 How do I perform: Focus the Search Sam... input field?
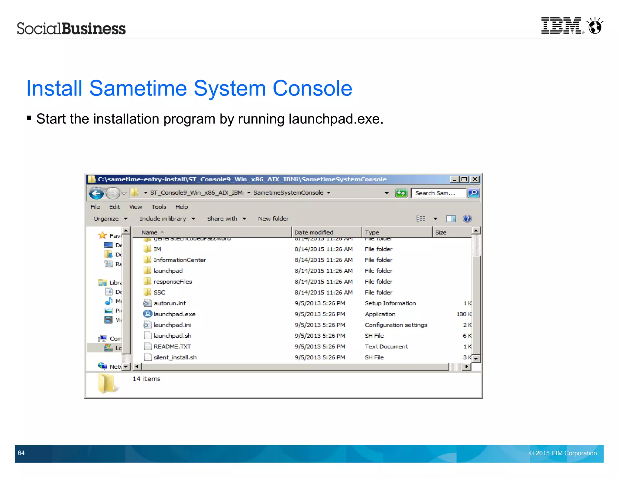point(439,193)
